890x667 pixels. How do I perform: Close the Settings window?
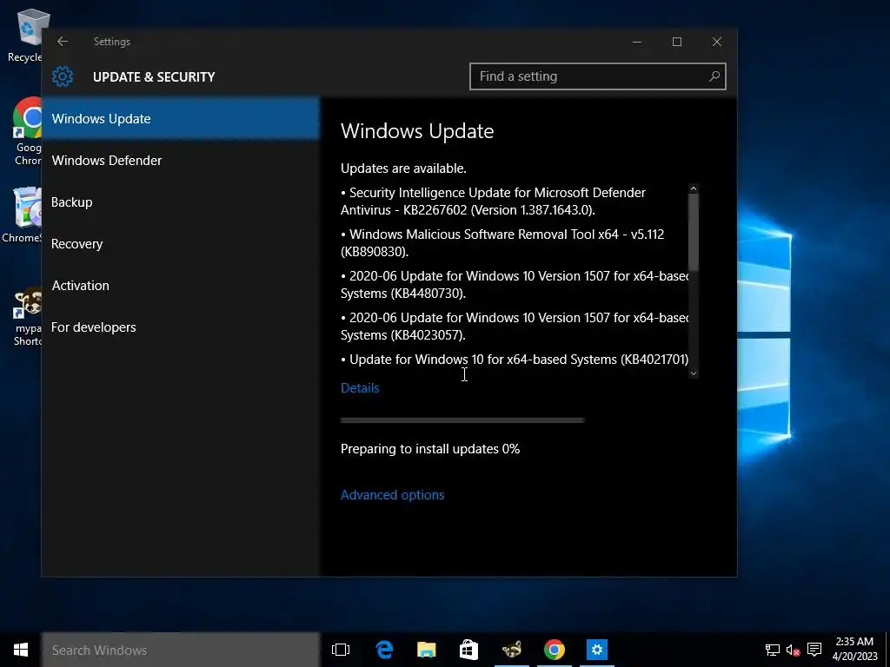717,42
